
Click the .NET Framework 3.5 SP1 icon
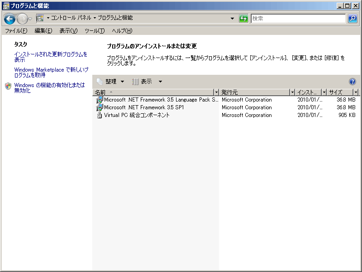(x=99, y=107)
